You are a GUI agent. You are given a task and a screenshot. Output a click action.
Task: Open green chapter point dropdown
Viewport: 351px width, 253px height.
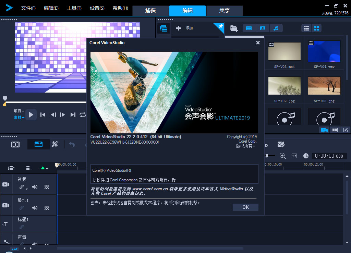44,168
